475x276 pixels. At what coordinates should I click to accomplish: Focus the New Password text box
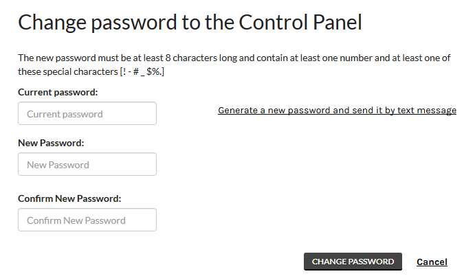(x=87, y=165)
